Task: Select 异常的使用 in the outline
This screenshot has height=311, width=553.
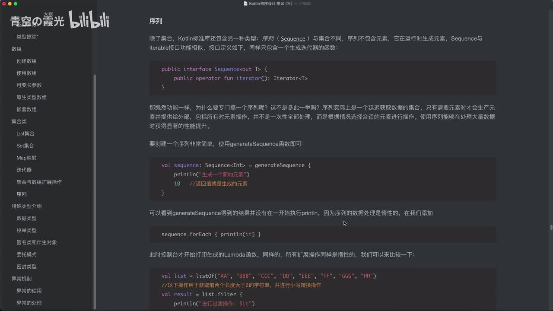Action: 29,291
